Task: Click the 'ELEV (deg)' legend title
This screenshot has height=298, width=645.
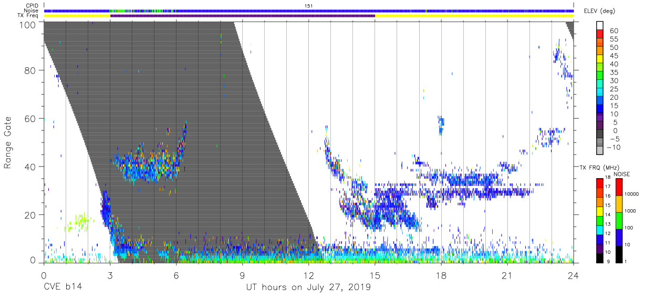Action: [599, 11]
